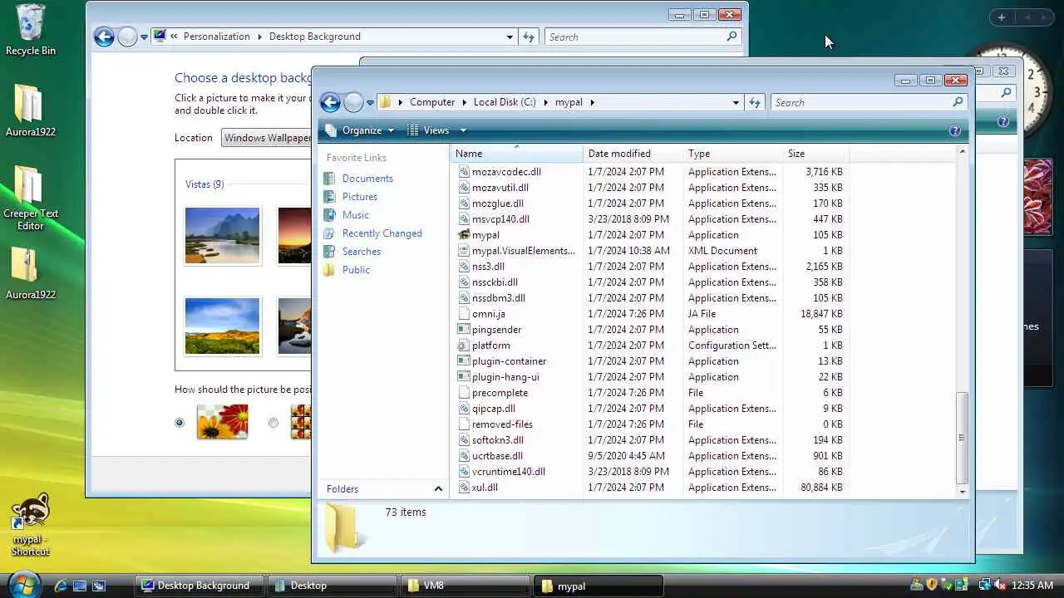The image size is (1064, 598).
Task: Select file vcruntime140.dll
Action: pyautogui.click(x=509, y=472)
